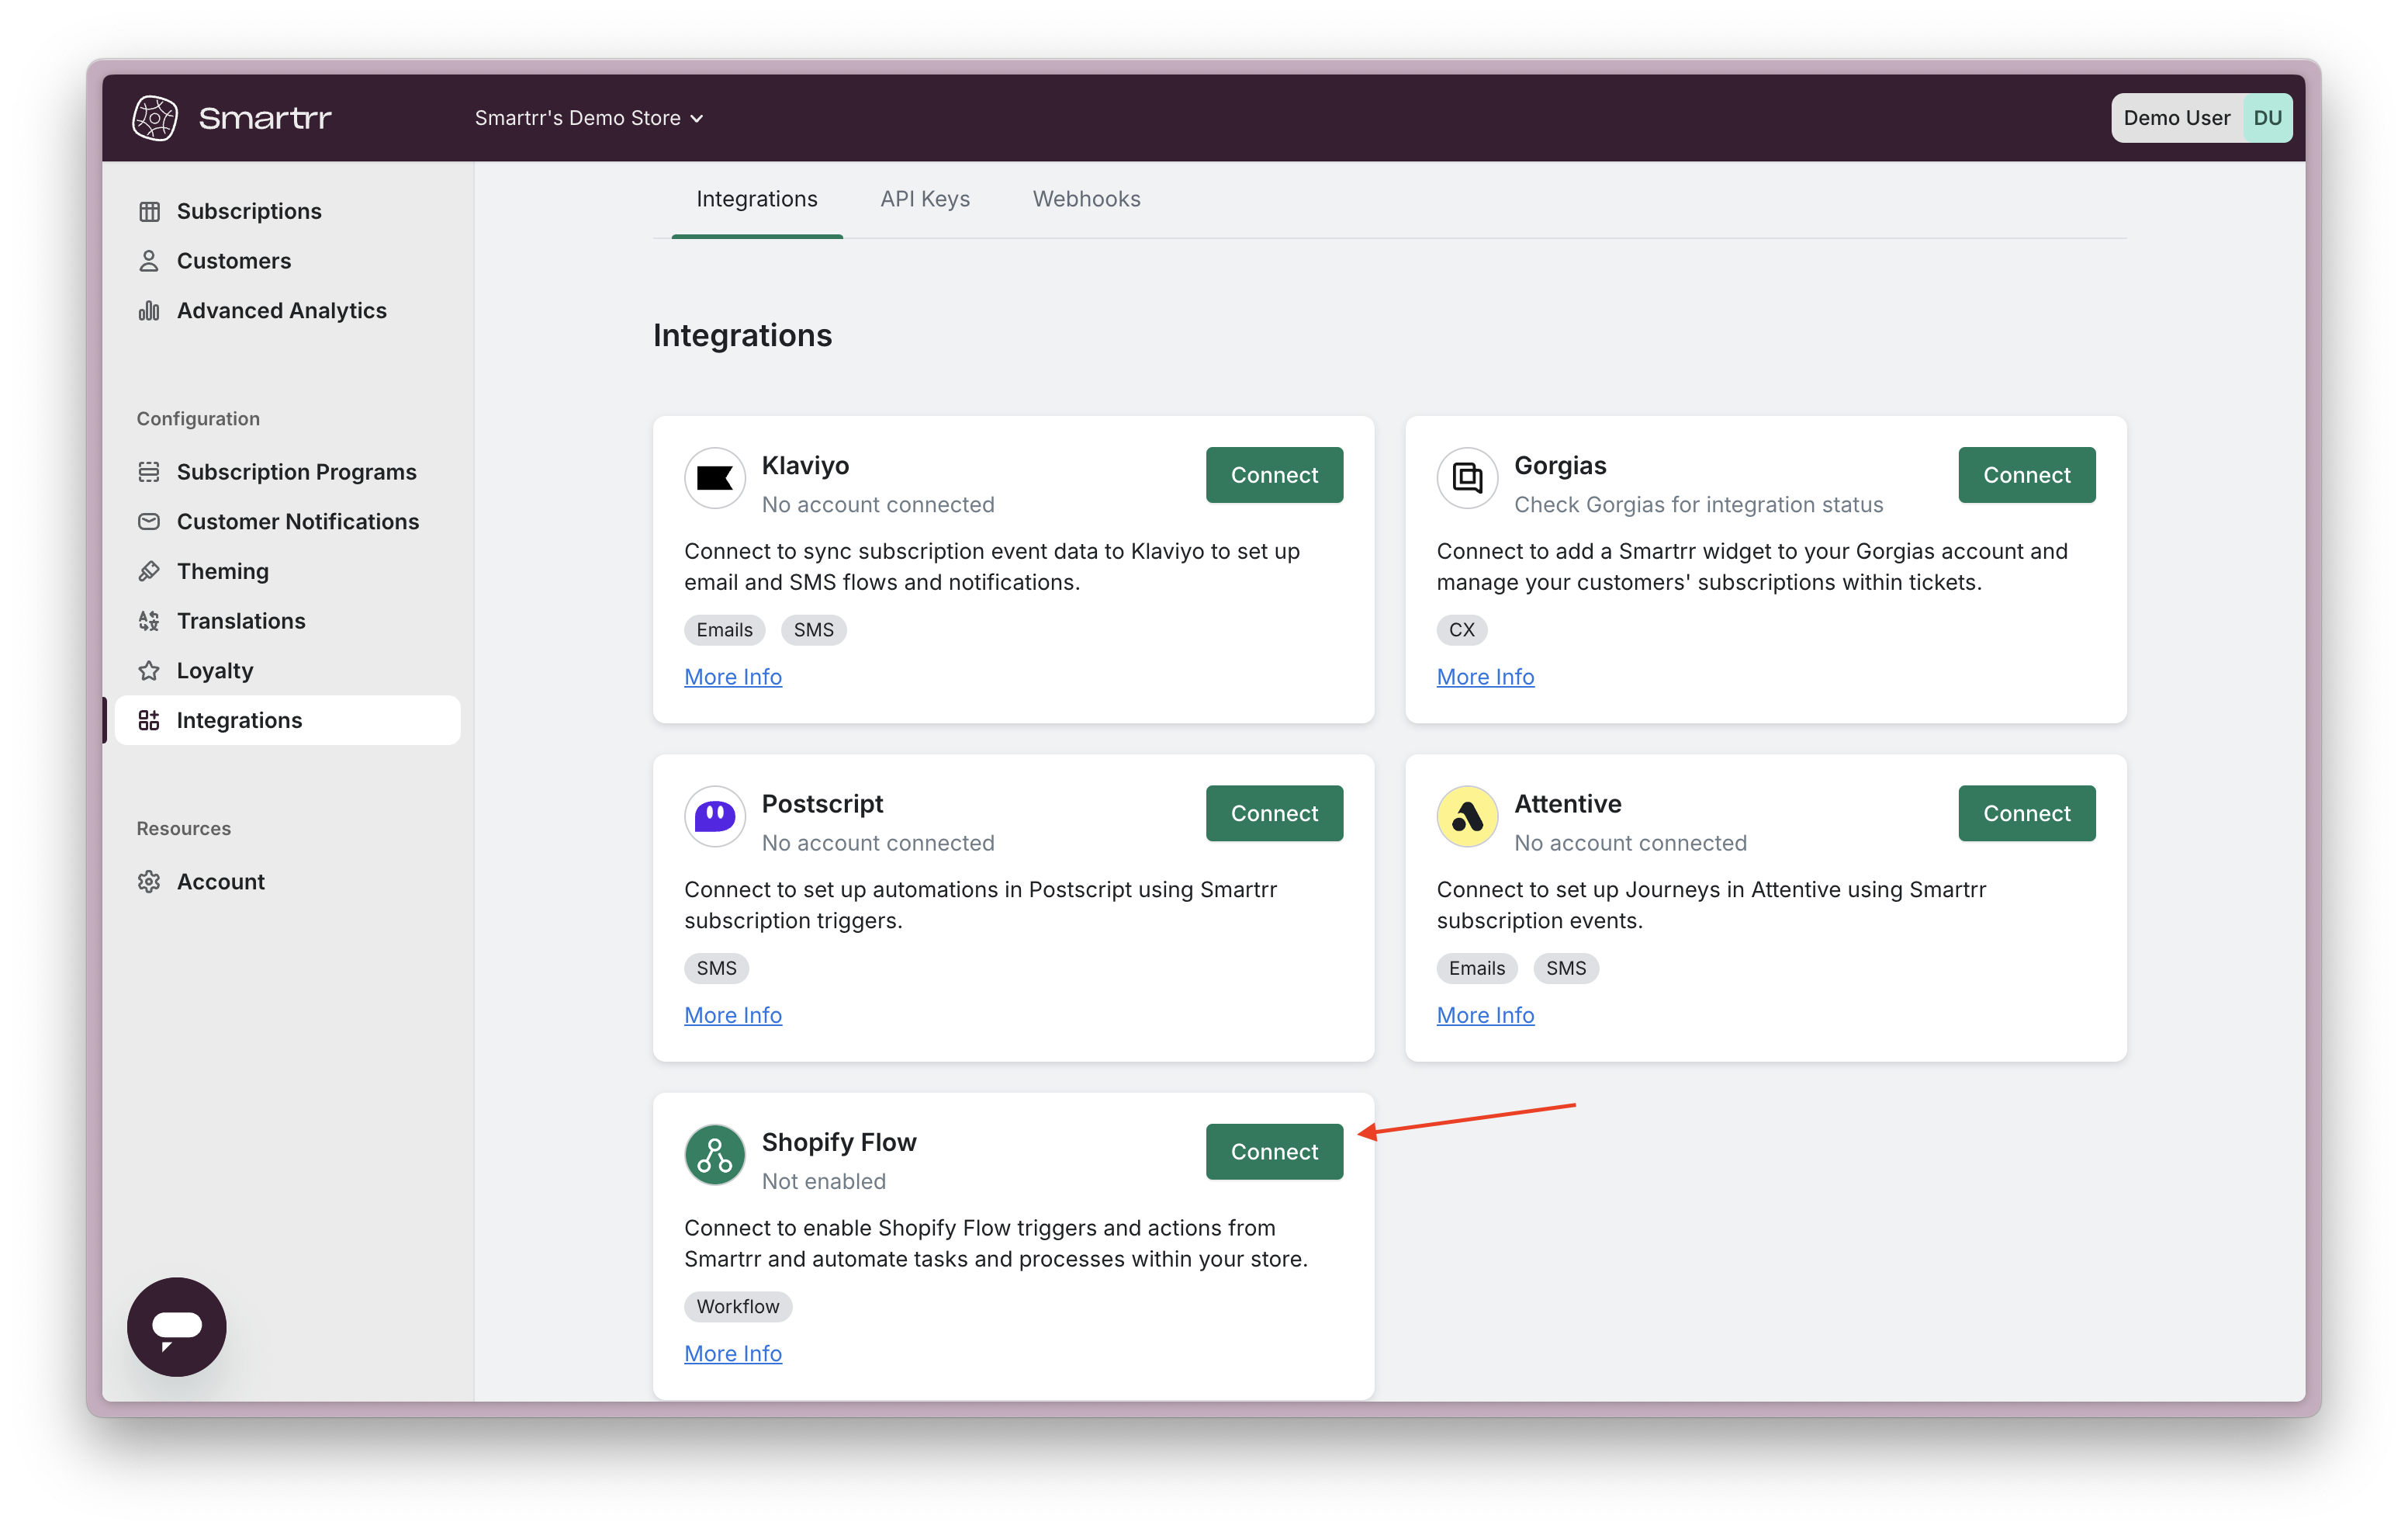
Task: Open More Info link for Gorgias
Action: (x=1484, y=677)
